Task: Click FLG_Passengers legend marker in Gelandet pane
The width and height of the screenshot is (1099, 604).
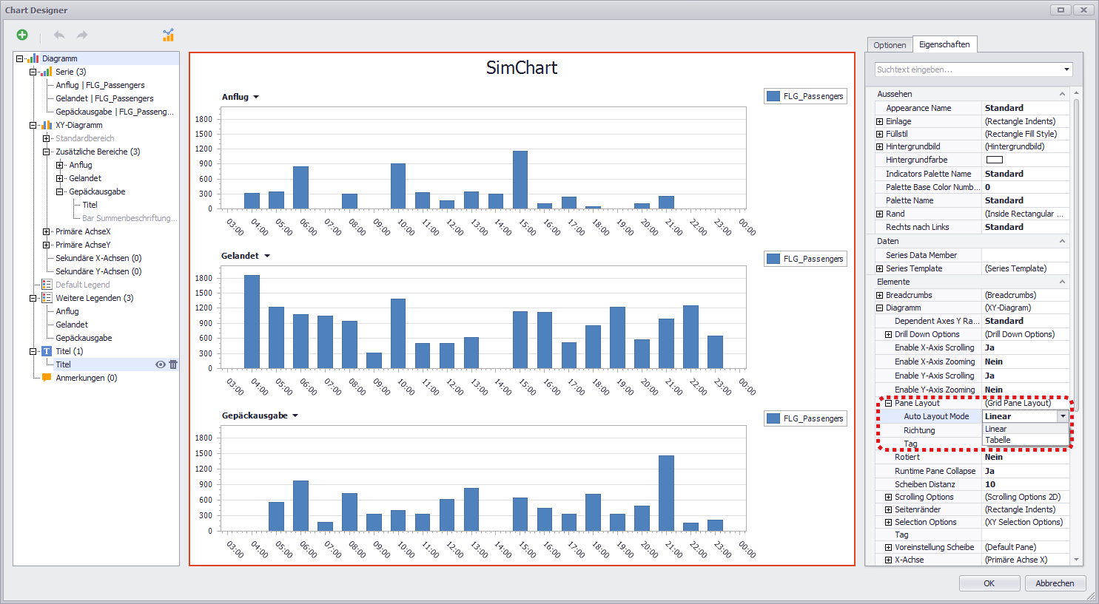Action: pos(773,259)
